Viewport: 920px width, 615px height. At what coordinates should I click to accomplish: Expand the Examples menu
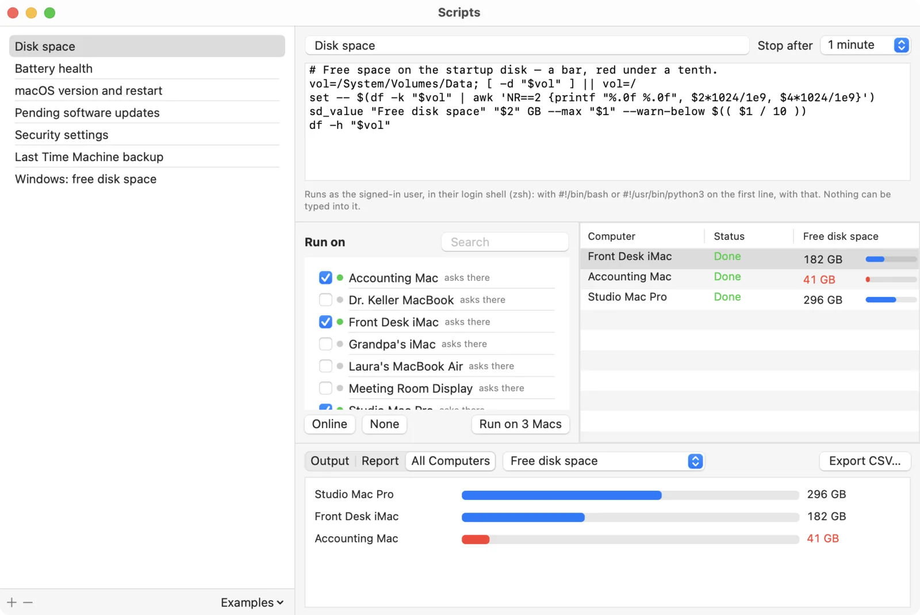pyautogui.click(x=252, y=602)
